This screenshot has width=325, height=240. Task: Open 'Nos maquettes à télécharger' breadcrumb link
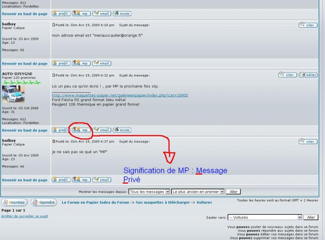[162, 202]
